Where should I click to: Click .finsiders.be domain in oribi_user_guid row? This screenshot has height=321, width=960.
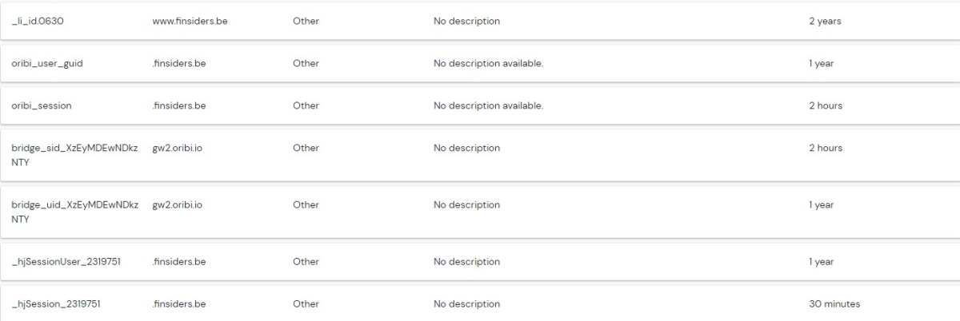pyautogui.click(x=179, y=64)
